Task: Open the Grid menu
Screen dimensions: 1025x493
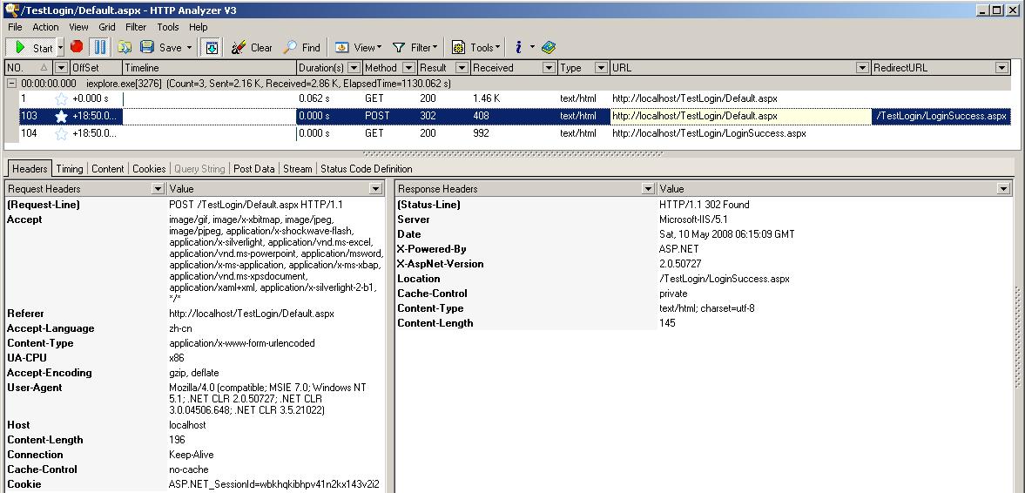Action: [107, 27]
